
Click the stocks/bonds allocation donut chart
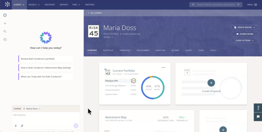pyautogui.click(x=153, y=88)
